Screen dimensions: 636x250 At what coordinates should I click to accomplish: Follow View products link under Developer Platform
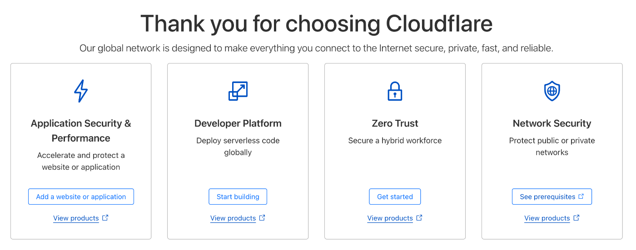[x=233, y=218]
